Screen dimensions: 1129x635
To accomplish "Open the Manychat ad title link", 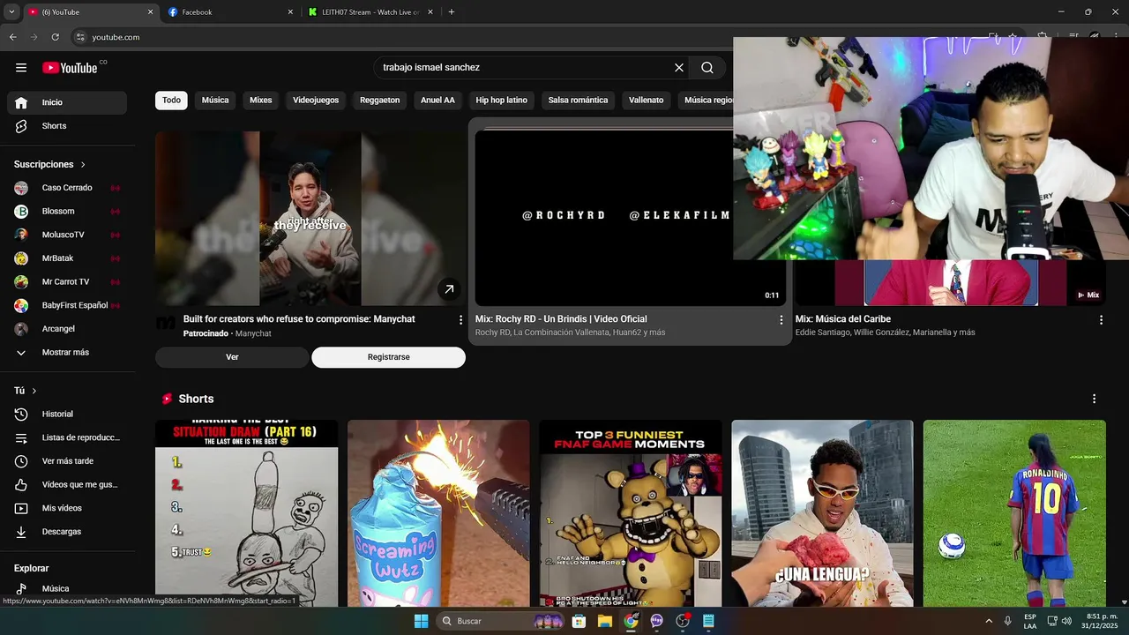I will point(299,319).
